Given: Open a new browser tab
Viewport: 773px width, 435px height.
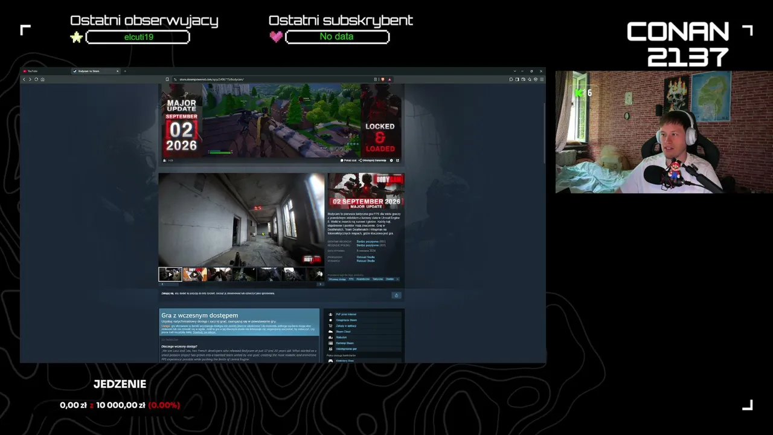Looking at the screenshot, I should [125, 71].
